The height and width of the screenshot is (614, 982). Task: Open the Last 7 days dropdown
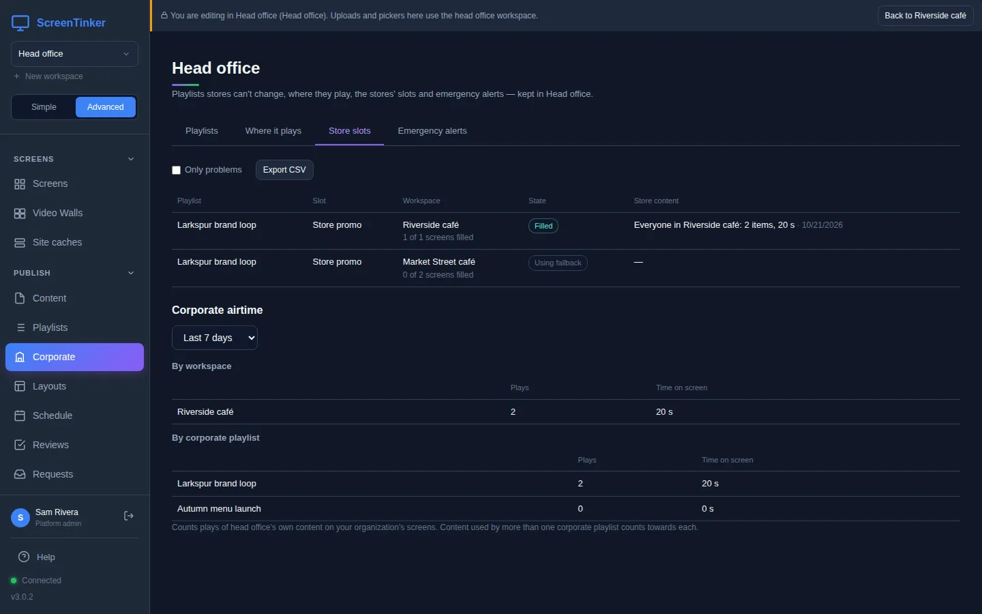pyautogui.click(x=215, y=338)
